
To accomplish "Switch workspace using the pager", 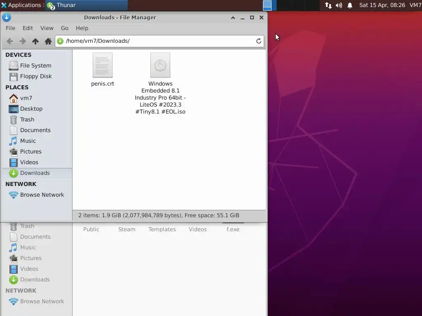I will pos(291,5).
